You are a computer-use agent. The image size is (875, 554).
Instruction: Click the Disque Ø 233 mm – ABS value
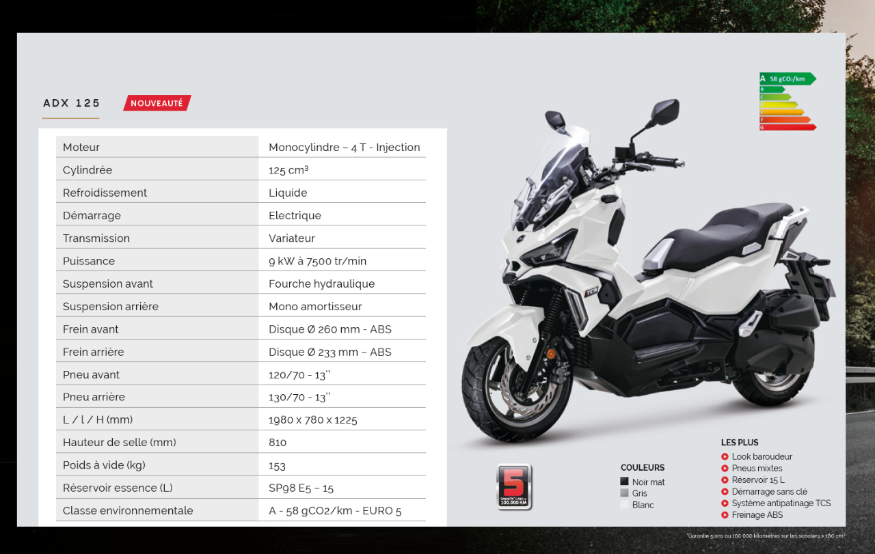330,352
